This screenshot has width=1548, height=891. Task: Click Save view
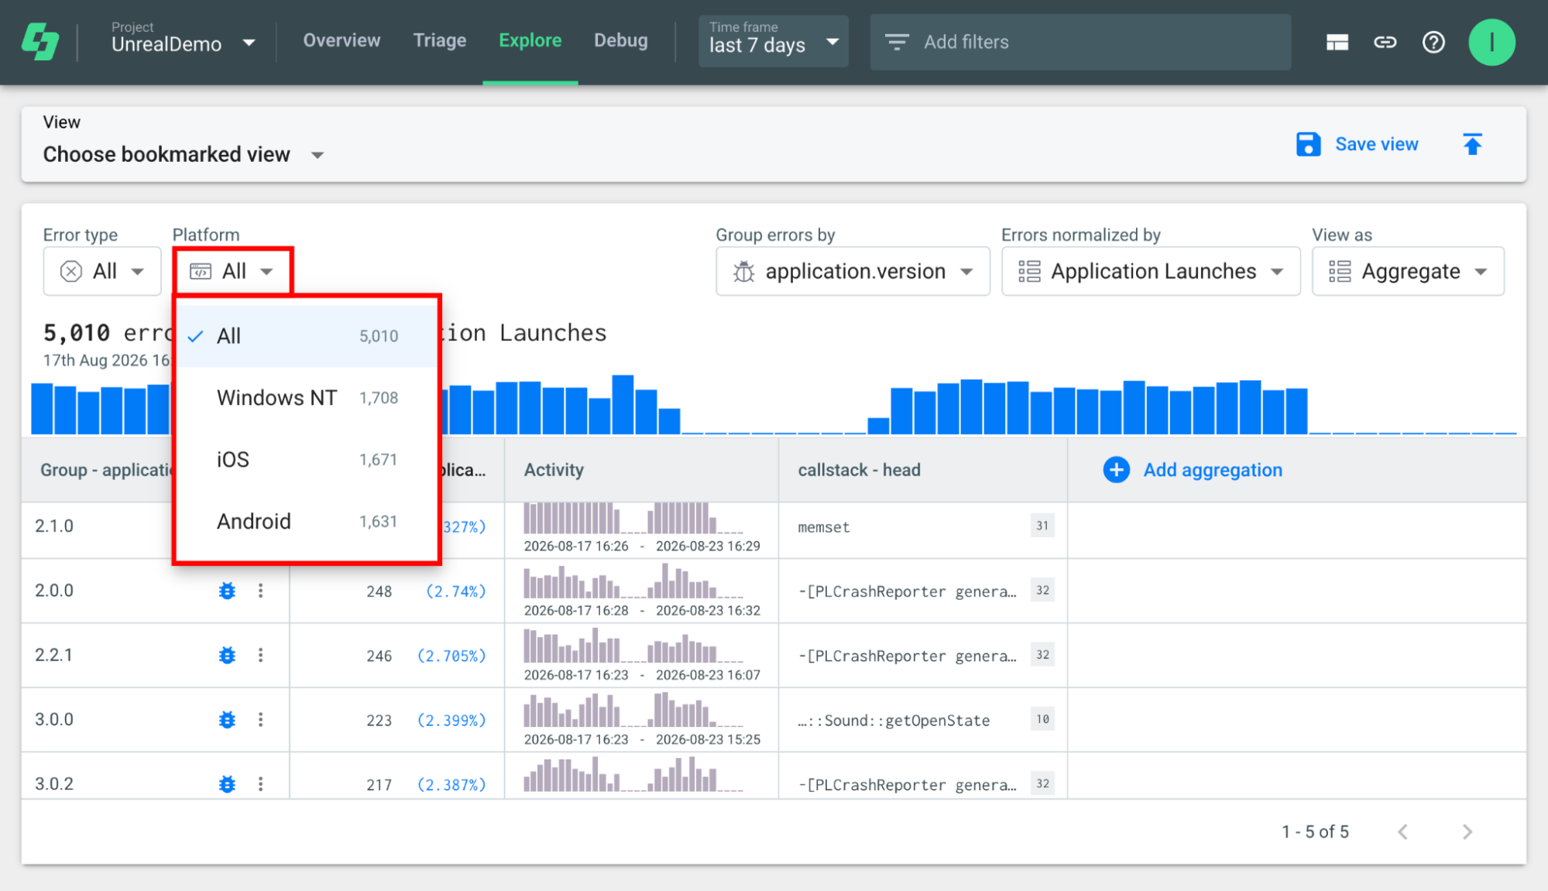(x=1376, y=144)
